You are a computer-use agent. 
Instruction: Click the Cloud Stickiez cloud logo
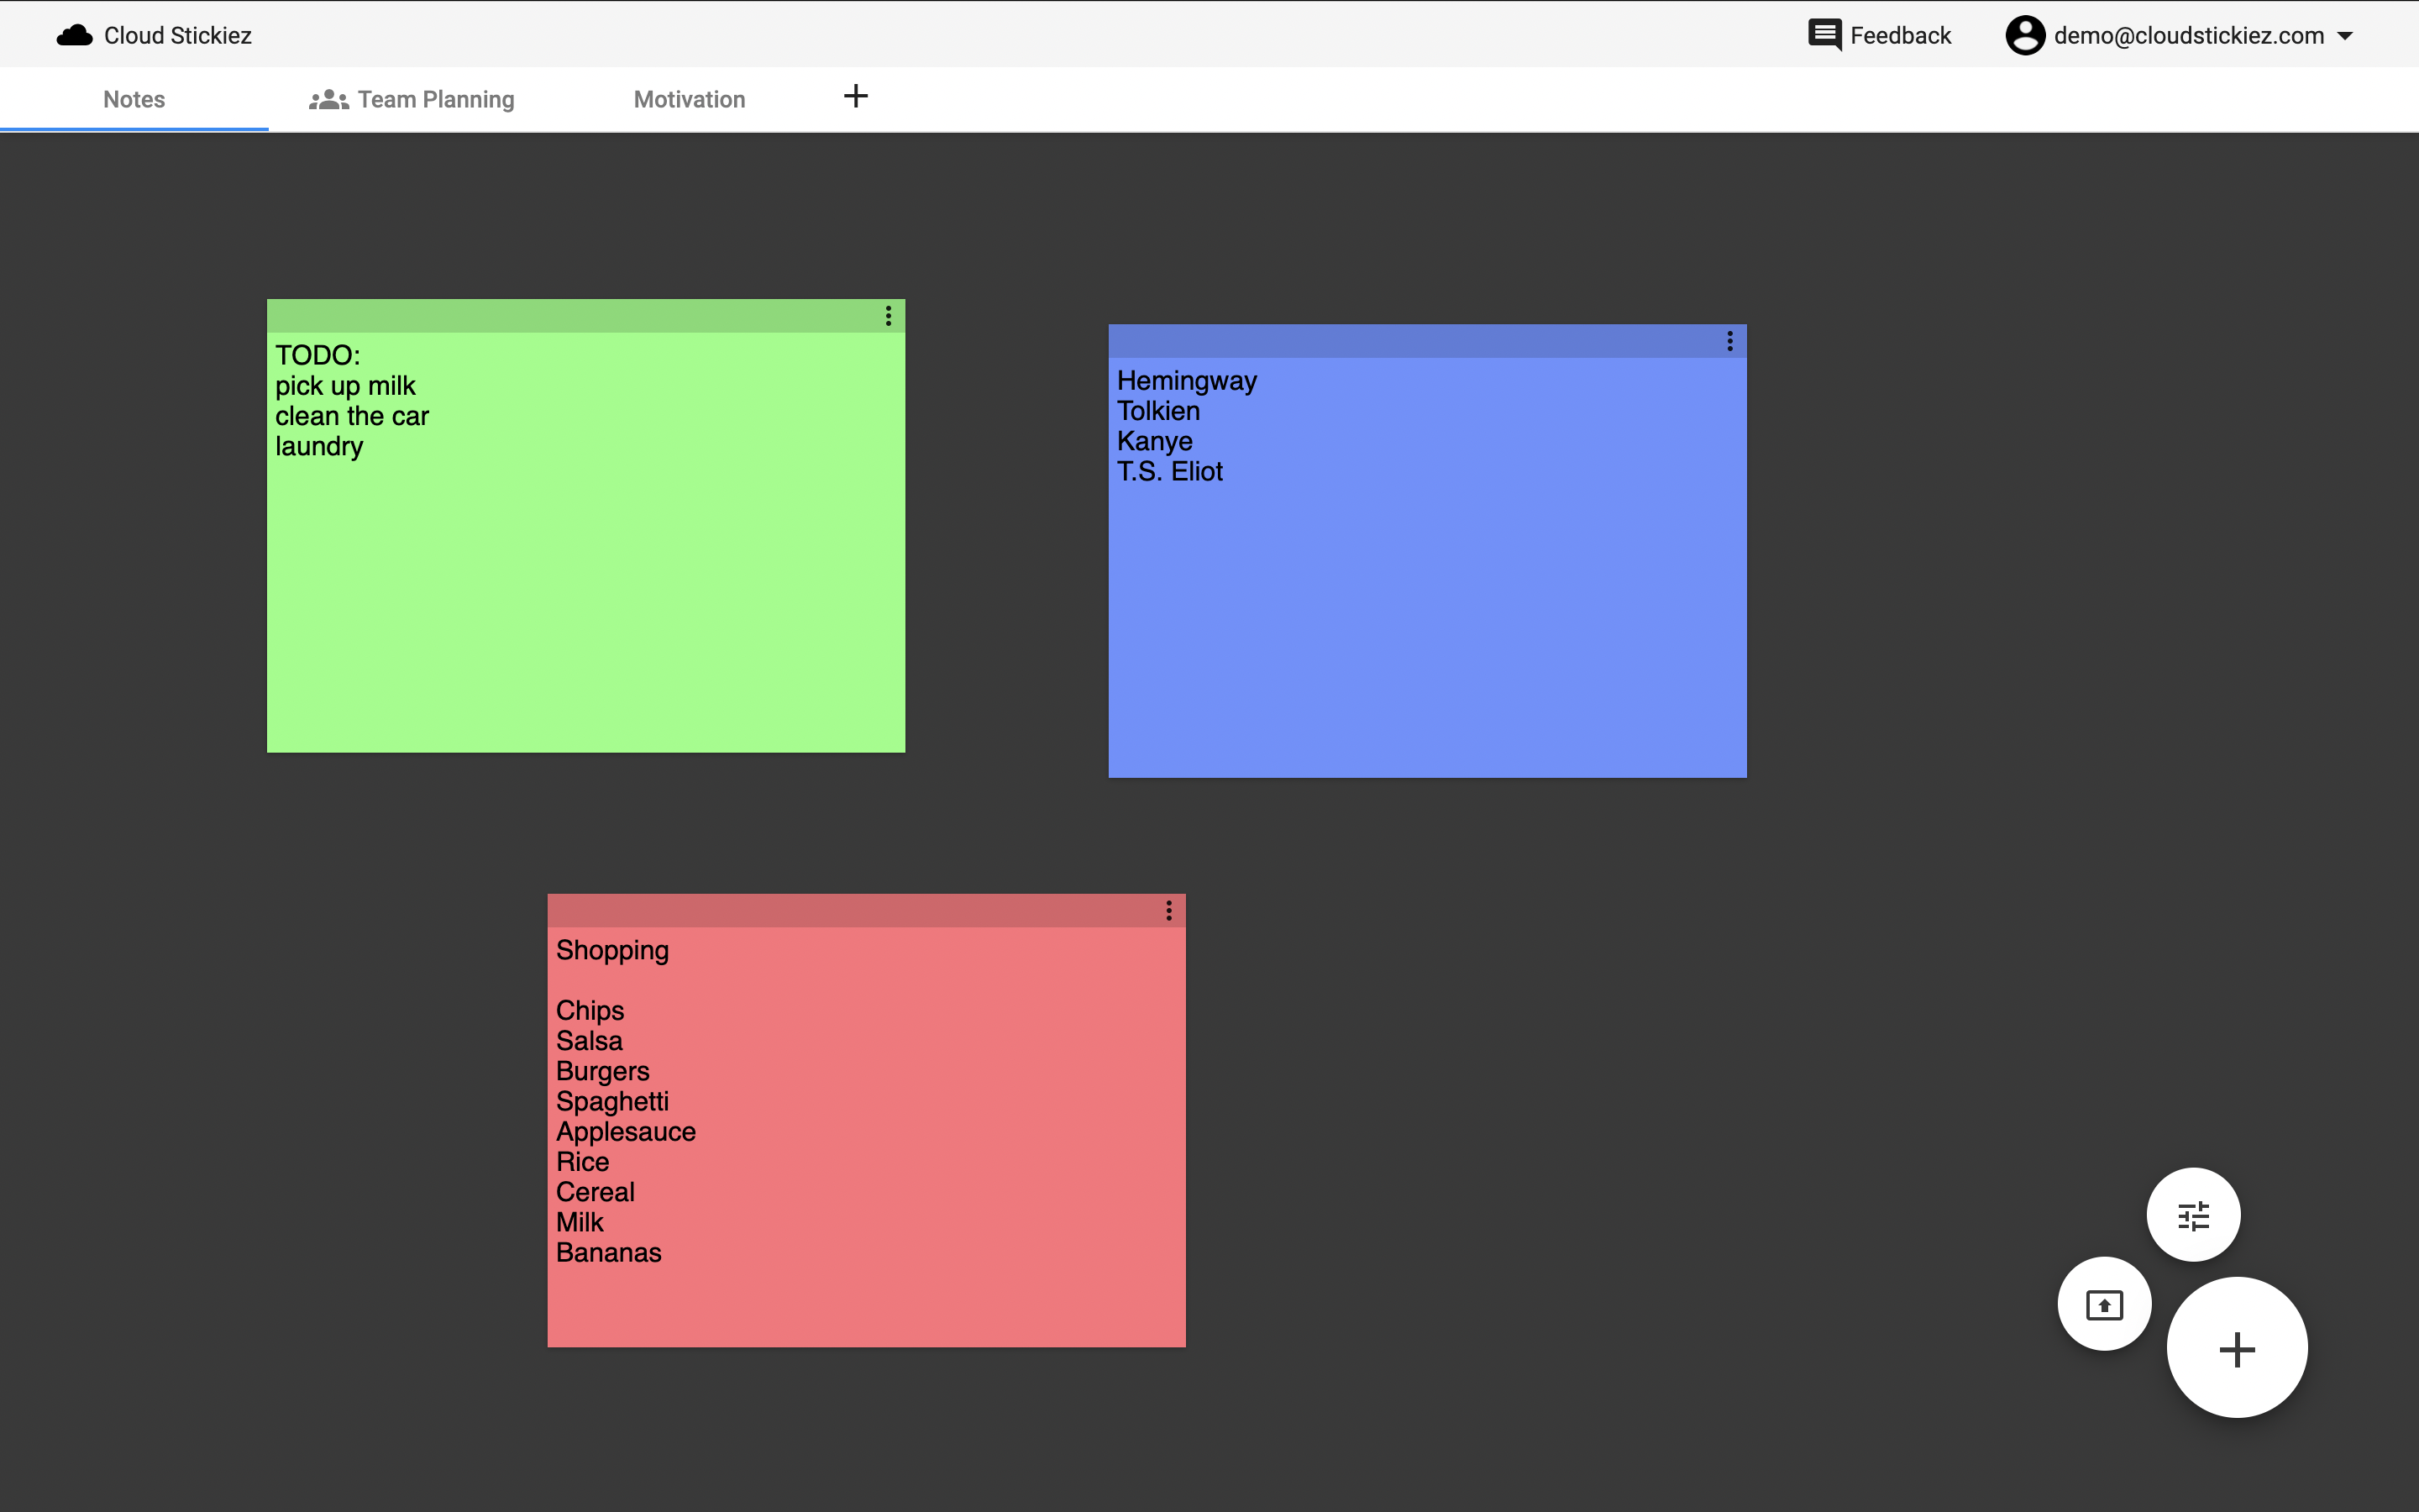click(x=75, y=34)
